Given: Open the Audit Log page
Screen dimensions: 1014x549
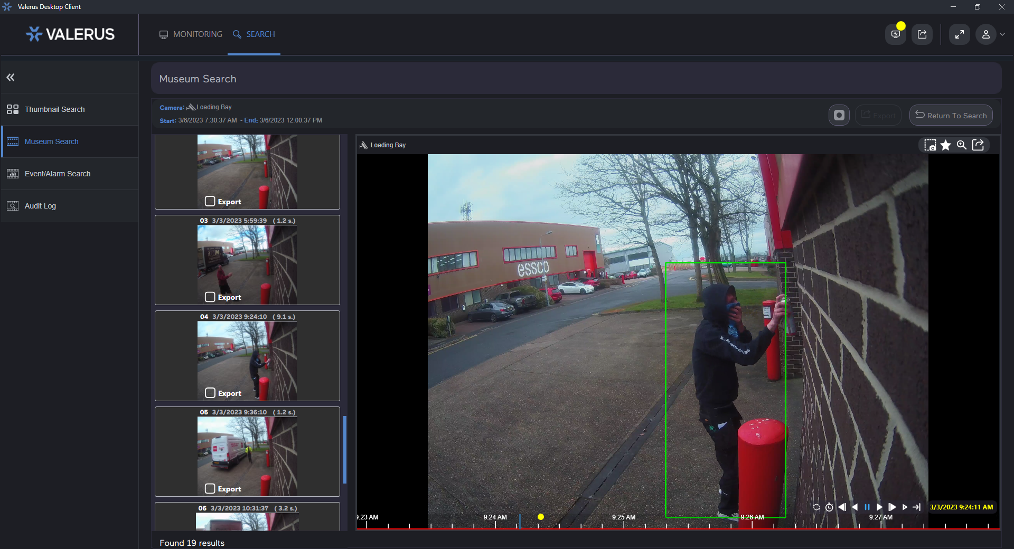Looking at the screenshot, I should pos(40,206).
